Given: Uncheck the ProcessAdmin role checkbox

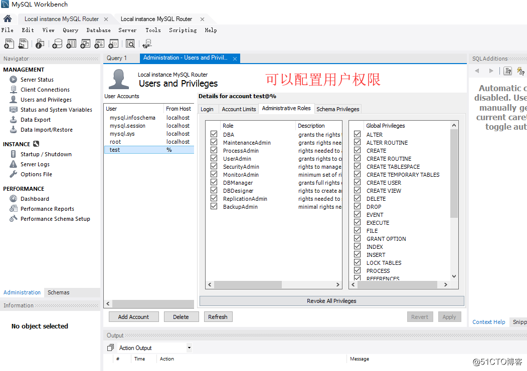Looking at the screenshot, I should click(214, 150).
